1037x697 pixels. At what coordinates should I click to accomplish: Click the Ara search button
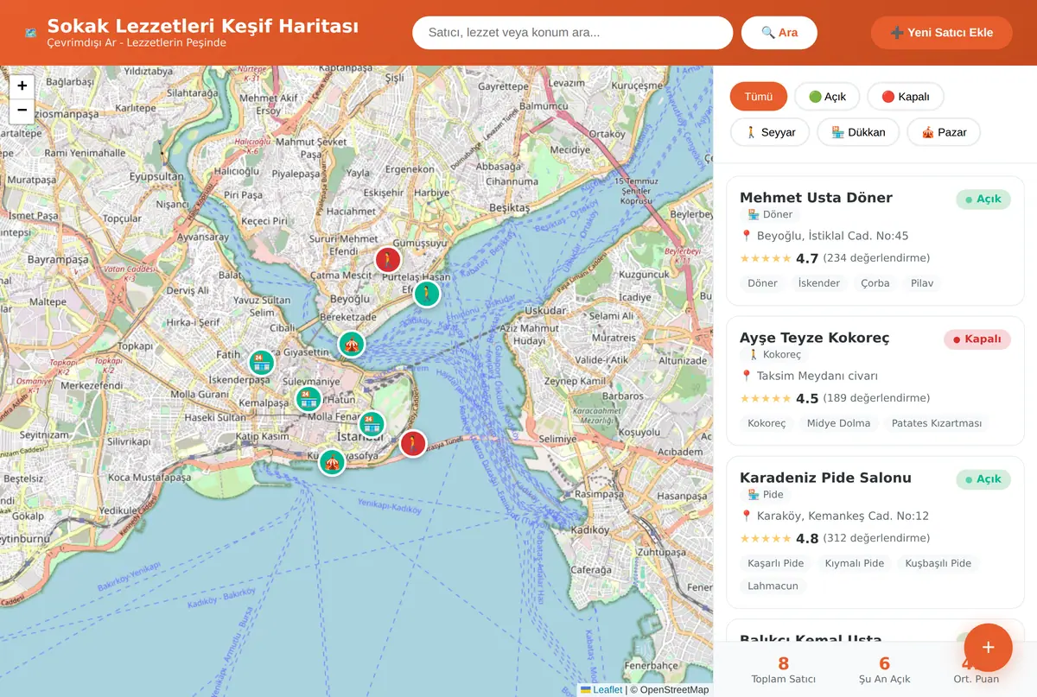[x=779, y=33]
